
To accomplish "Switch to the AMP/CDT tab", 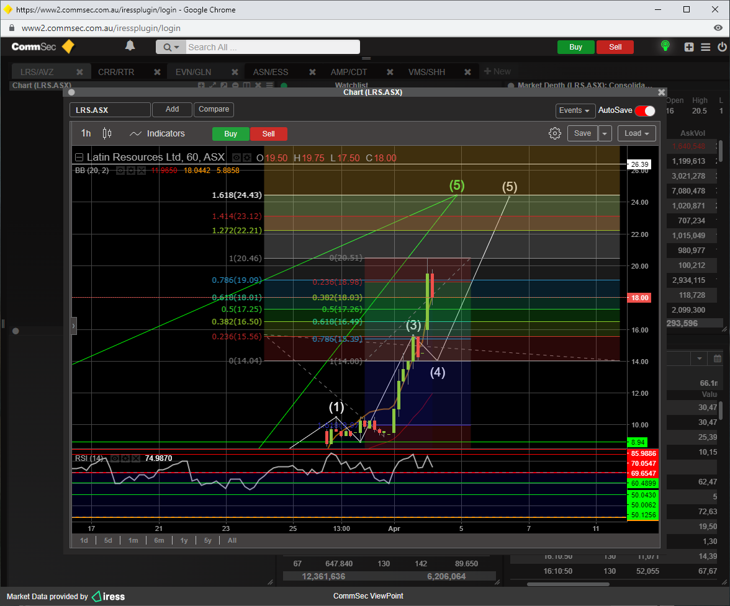I will (349, 72).
